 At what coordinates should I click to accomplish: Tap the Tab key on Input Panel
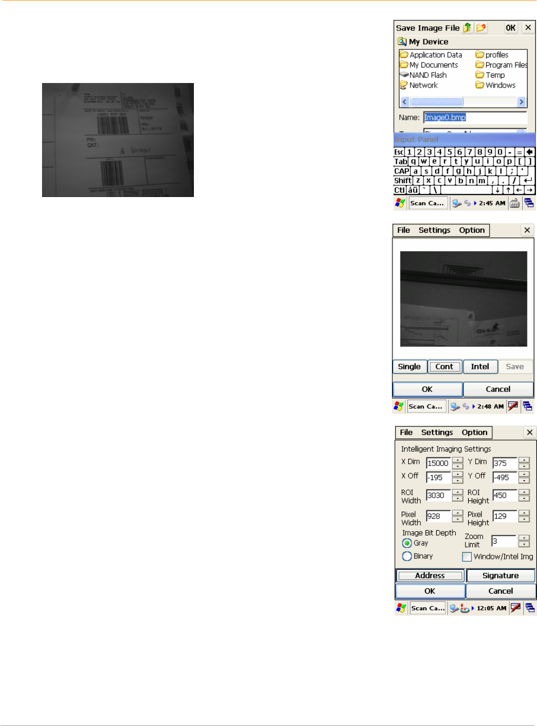click(x=401, y=161)
